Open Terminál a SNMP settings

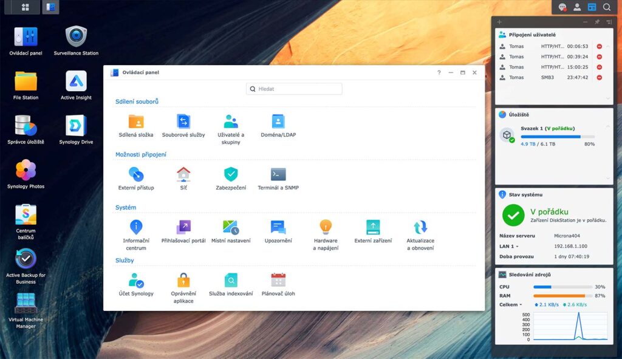[278, 179]
